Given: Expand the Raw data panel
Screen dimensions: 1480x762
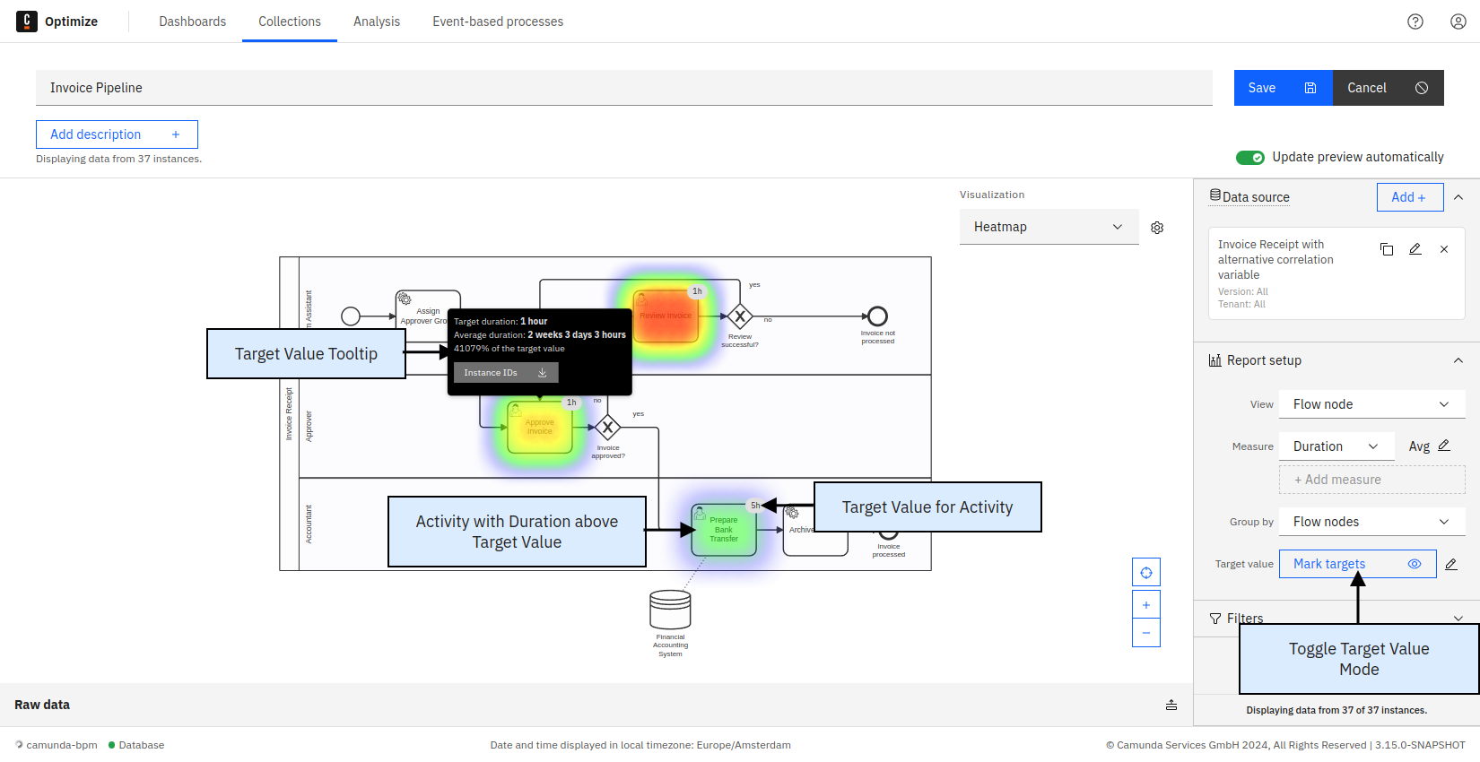Looking at the screenshot, I should [1171, 705].
